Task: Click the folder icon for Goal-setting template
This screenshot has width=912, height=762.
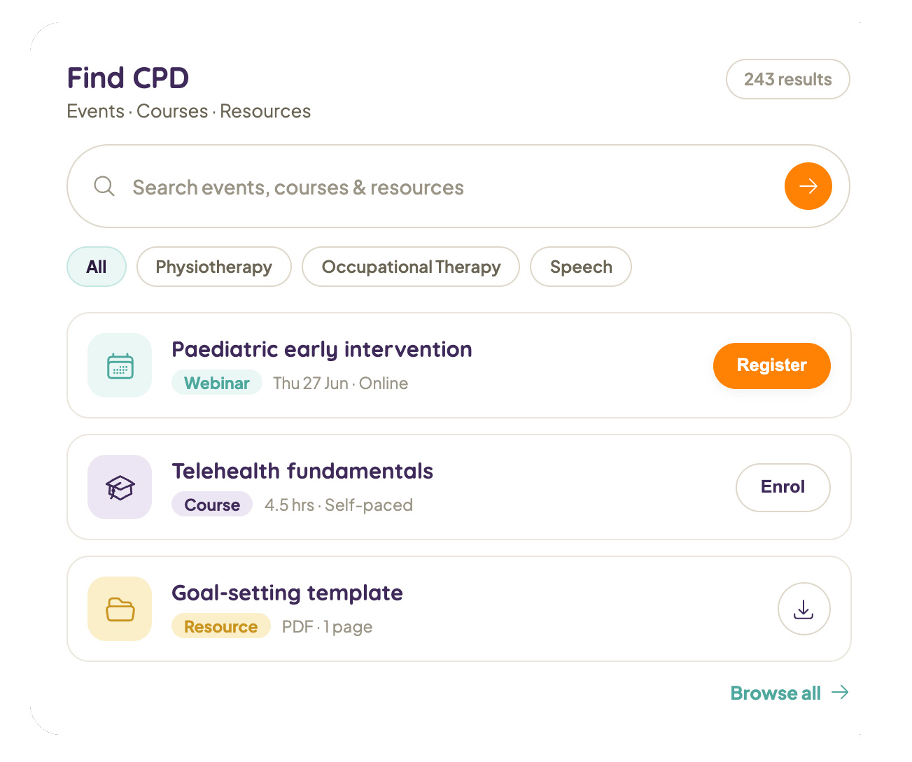Action: click(x=120, y=609)
